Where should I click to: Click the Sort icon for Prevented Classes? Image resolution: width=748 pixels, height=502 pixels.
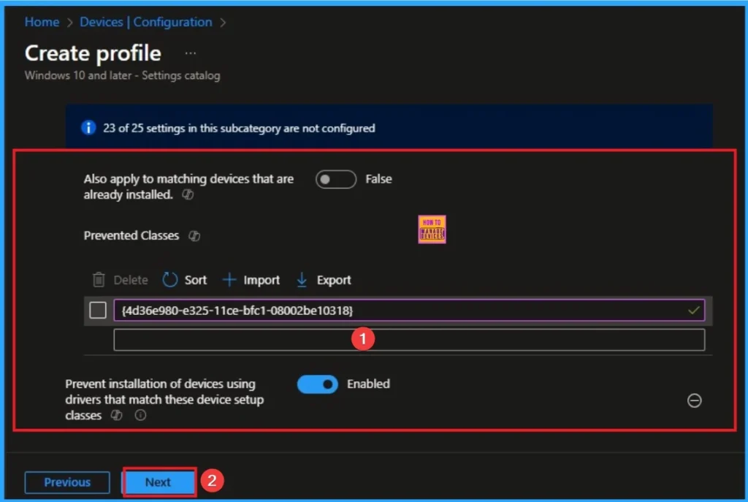(171, 279)
